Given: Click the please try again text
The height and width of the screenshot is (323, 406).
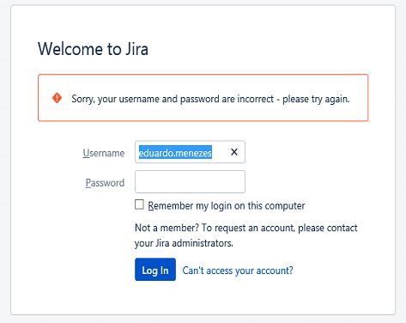Looking at the screenshot, I should 316,99.
